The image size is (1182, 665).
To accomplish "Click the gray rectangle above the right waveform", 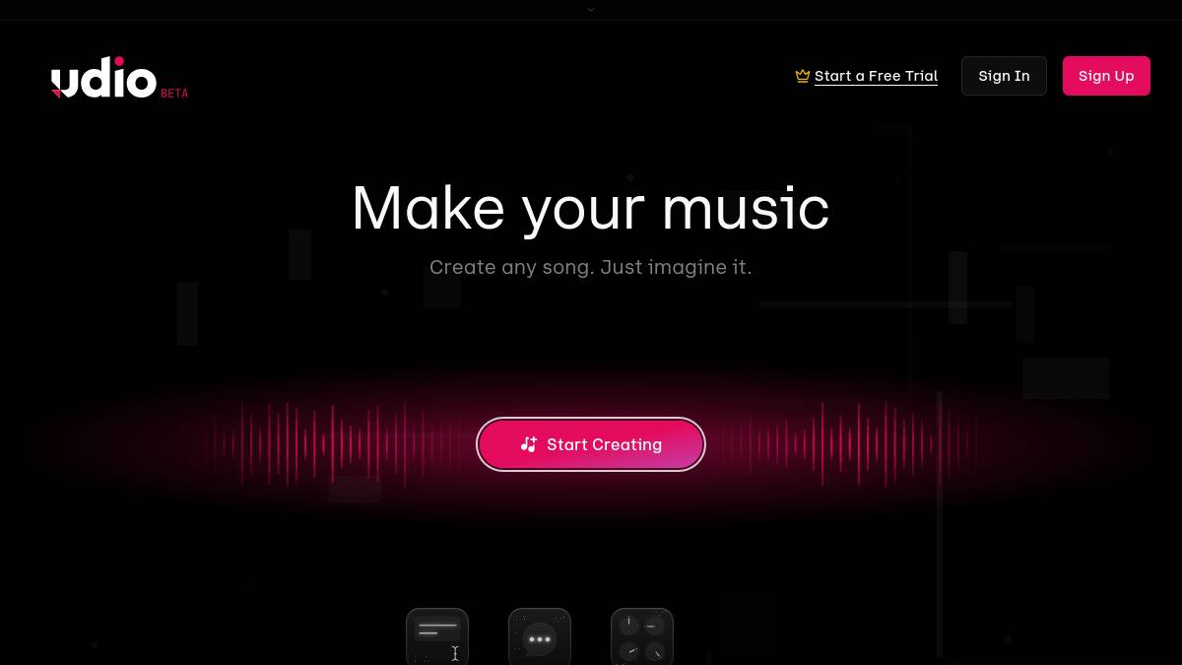I will tap(1066, 378).
